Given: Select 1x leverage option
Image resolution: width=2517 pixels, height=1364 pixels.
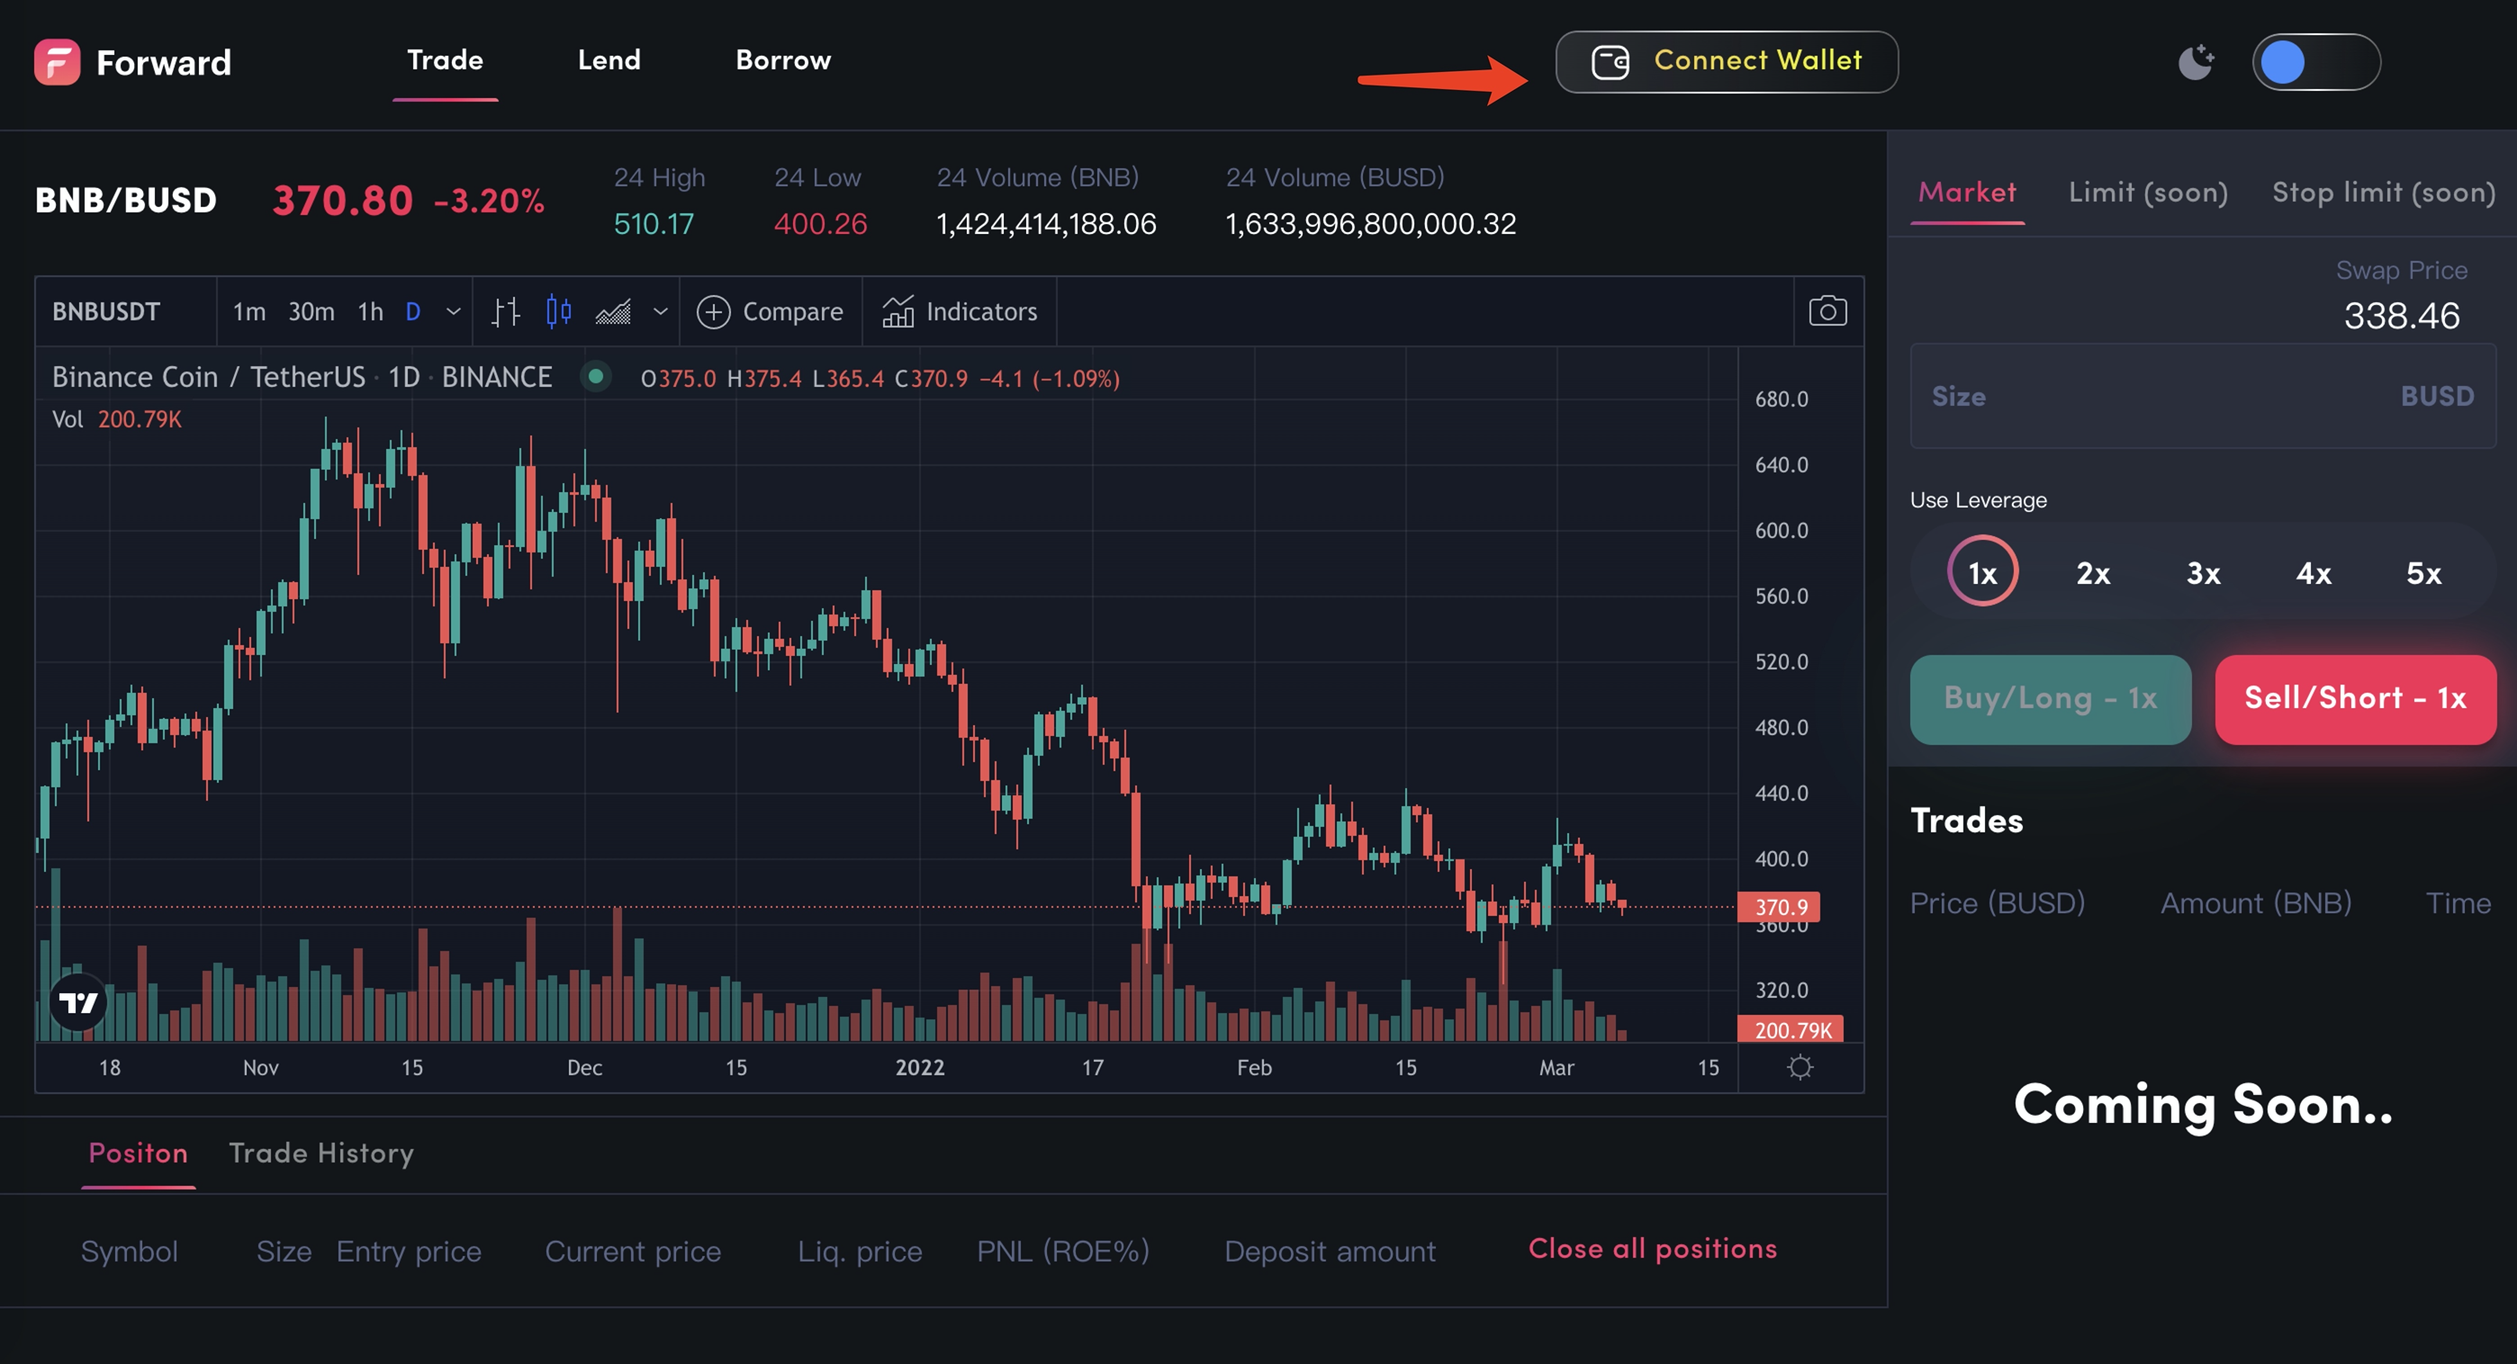Looking at the screenshot, I should pyautogui.click(x=1981, y=573).
